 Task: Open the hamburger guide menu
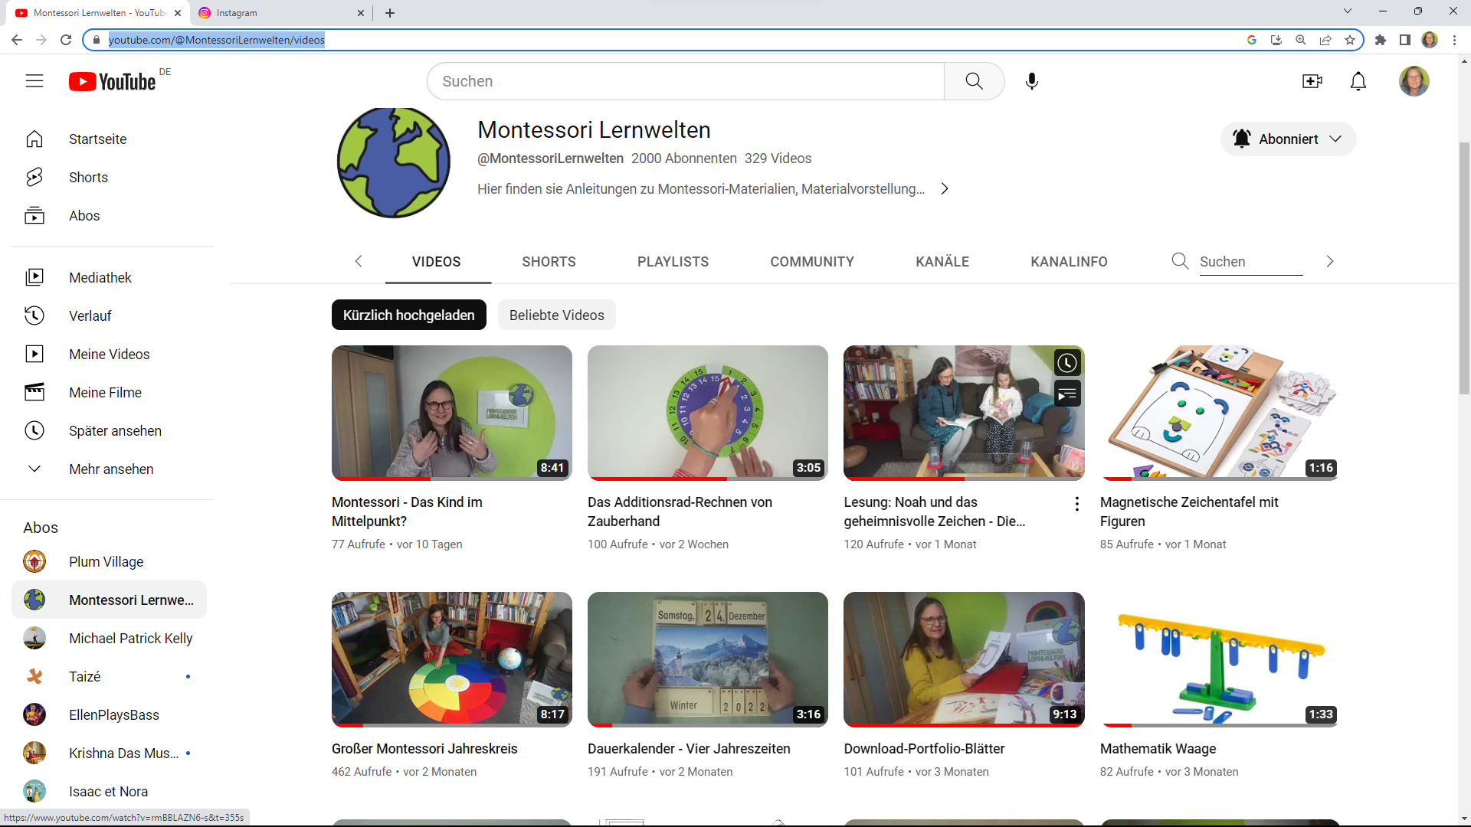click(34, 81)
